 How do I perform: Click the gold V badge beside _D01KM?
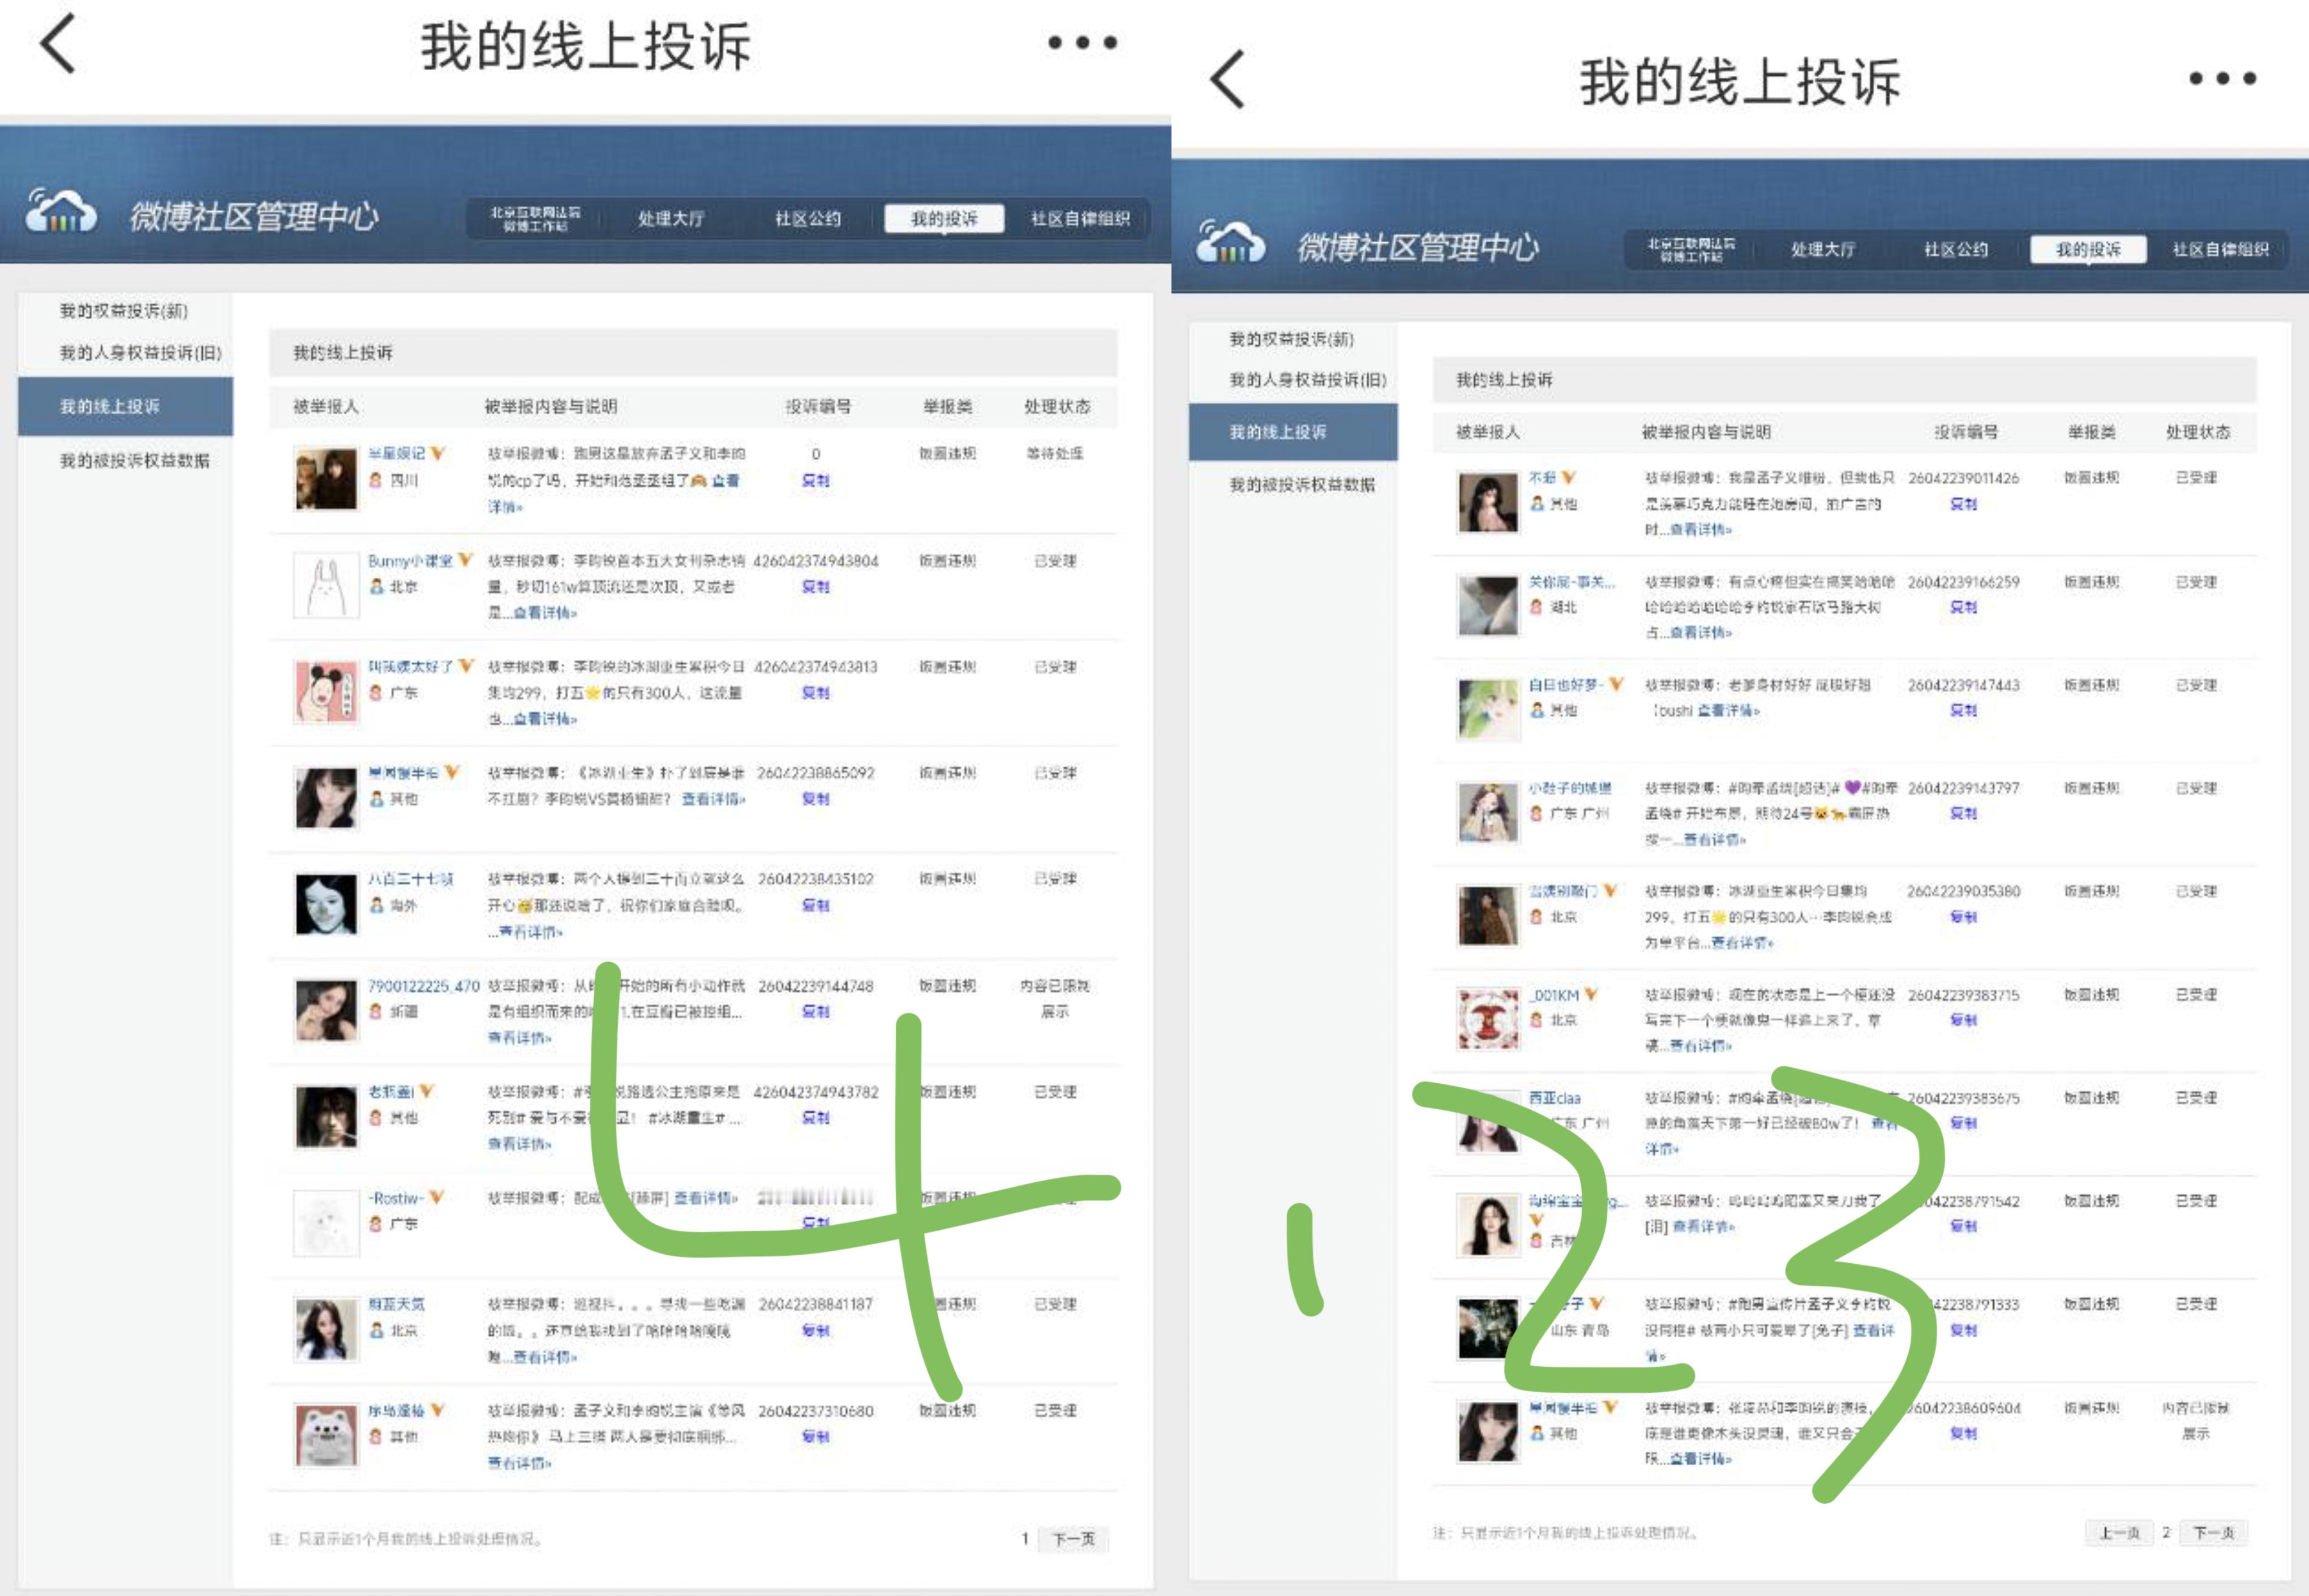(x=1591, y=994)
